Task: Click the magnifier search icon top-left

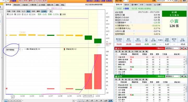Action: (x=5, y=1)
